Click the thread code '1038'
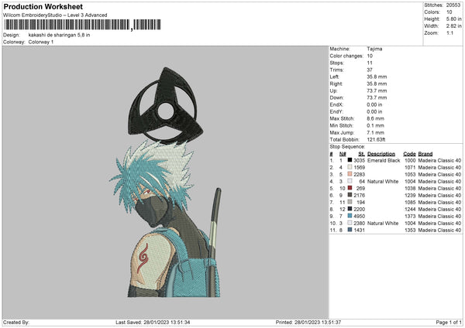Image resolution: width=465 pixels, height=328 pixels. coord(410,188)
